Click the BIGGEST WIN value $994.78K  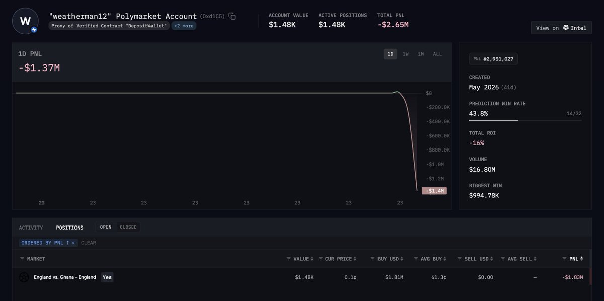[x=484, y=195]
